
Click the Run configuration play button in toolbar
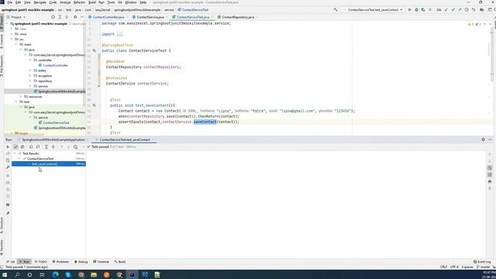(x=409, y=10)
